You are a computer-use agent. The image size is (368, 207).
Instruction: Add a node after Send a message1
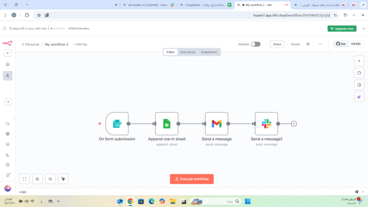293,124
